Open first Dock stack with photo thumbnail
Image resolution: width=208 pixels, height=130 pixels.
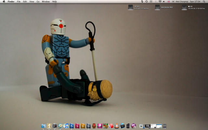(142, 126)
